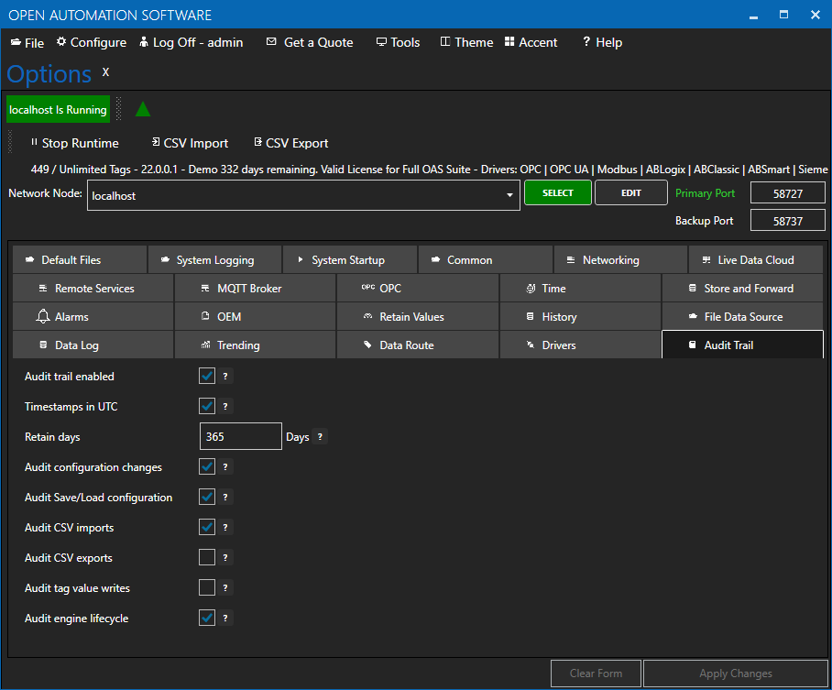The image size is (832, 690).
Task: Click the Store and Forward icon
Action: click(693, 289)
